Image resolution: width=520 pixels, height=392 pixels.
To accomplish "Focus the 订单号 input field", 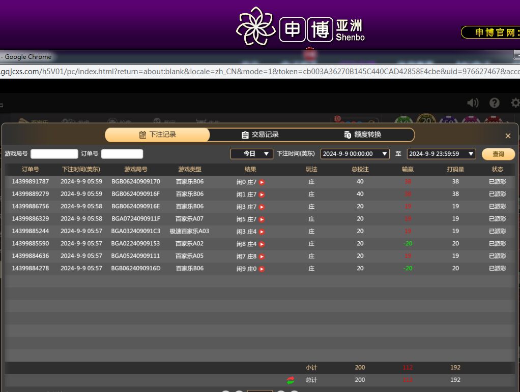I will point(122,154).
